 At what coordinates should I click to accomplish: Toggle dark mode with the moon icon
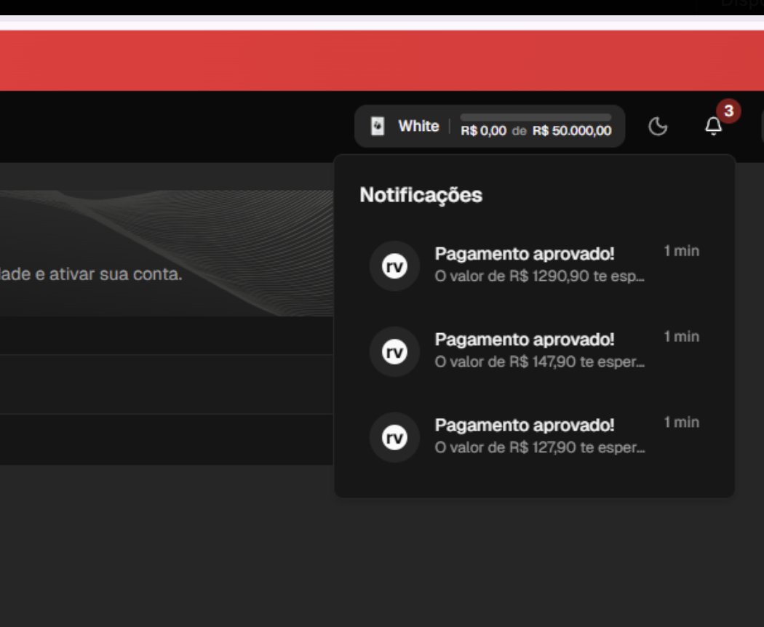pos(657,127)
